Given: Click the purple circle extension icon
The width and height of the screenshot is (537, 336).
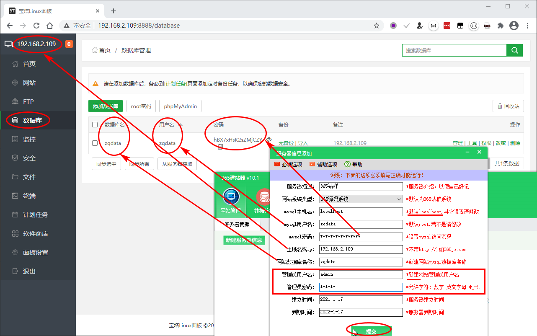Looking at the screenshot, I should (x=393, y=26).
